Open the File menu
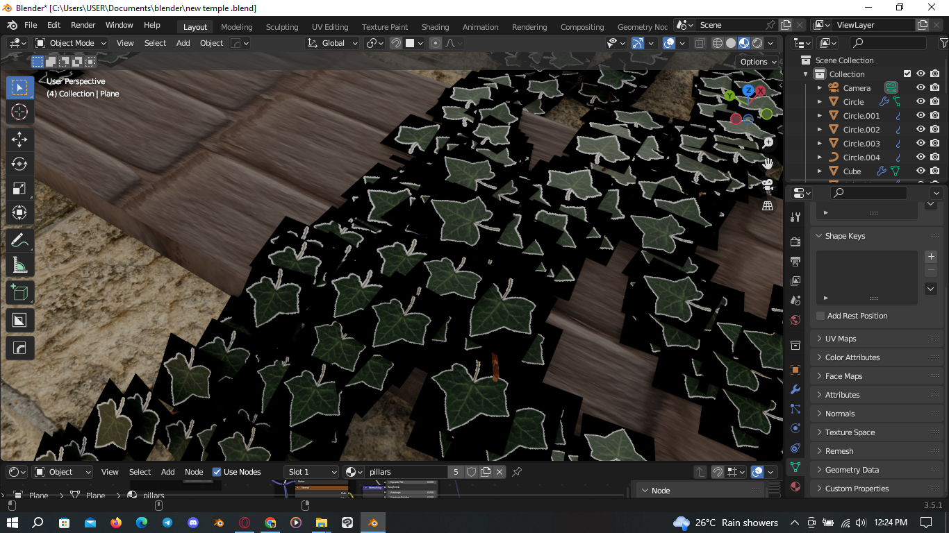949x533 pixels. pyautogui.click(x=31, y=25)
